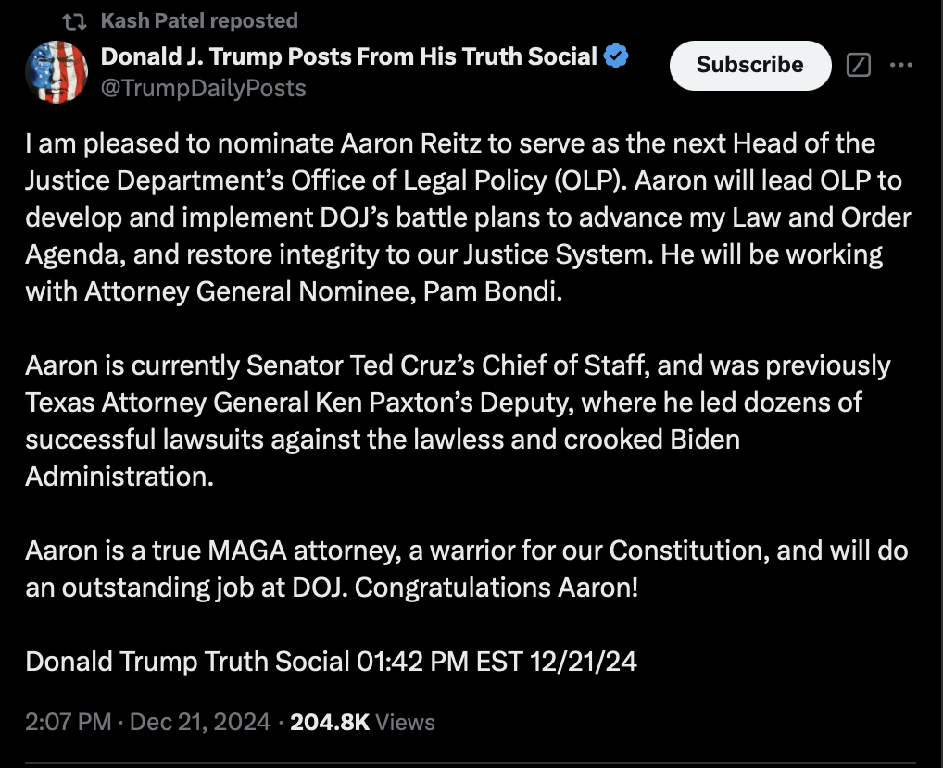The width and height of the screenshot is (943, 768).
Task: Click the paragraph nominating Aaron Reitz
Action: coord(468,217)
